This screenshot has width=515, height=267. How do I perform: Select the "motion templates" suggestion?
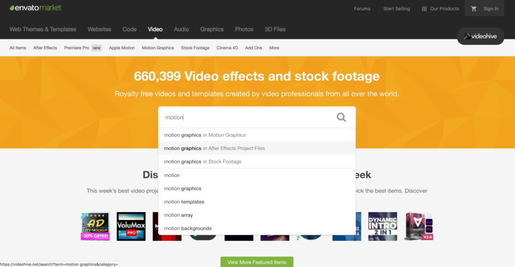[257, 202]
